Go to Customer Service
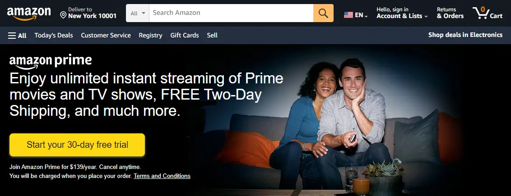The image size is (511, 196). coord(106,36)
